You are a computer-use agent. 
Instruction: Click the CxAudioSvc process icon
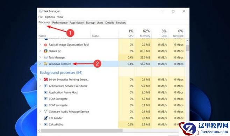(46, 124)
